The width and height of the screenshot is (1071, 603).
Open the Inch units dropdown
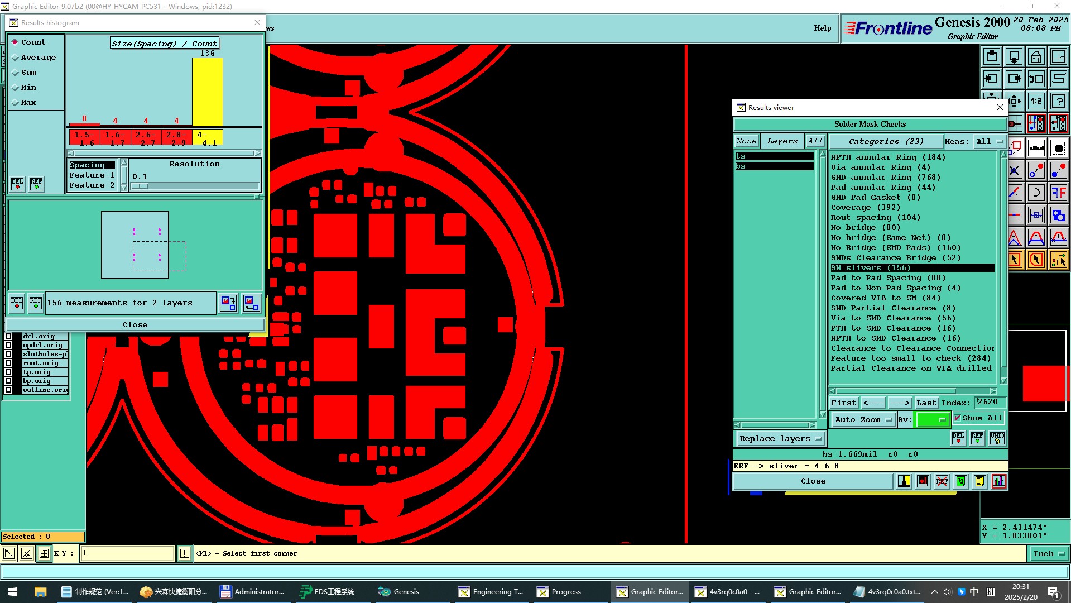tap(1048, 553)
